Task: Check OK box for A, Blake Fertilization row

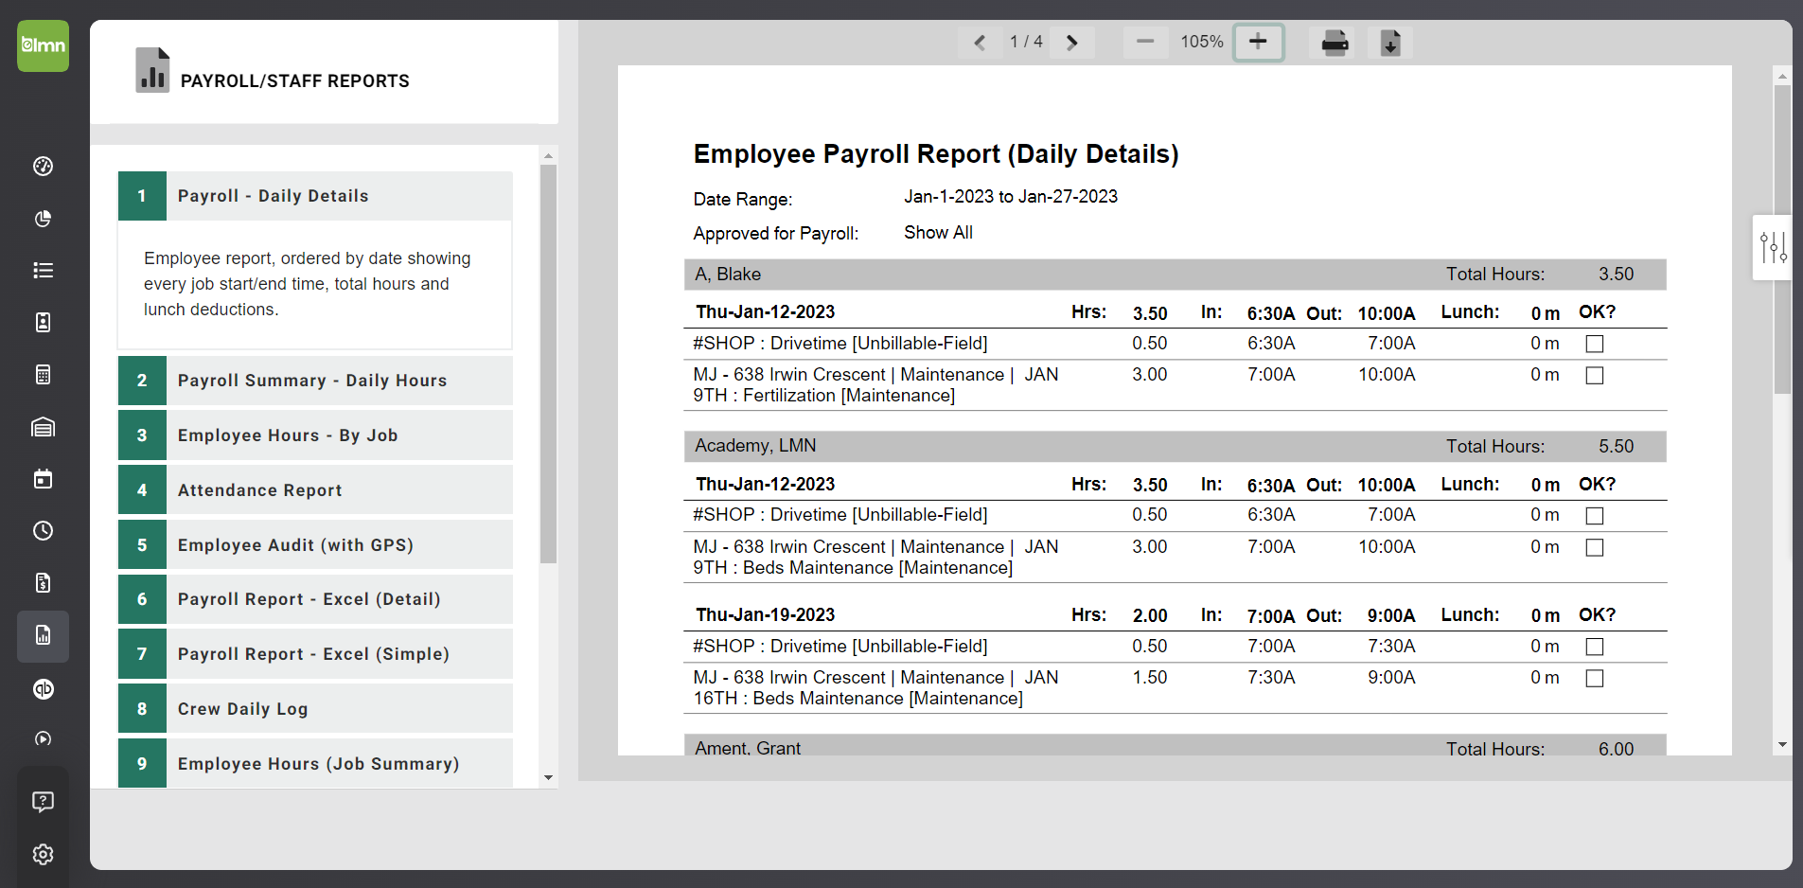Action: 1595,376
